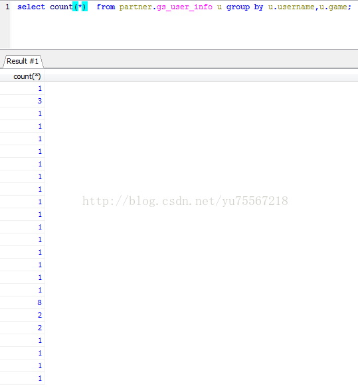358x388 pixels.
Task: Click 'u.game' at the end of the query
Action: 333,7
